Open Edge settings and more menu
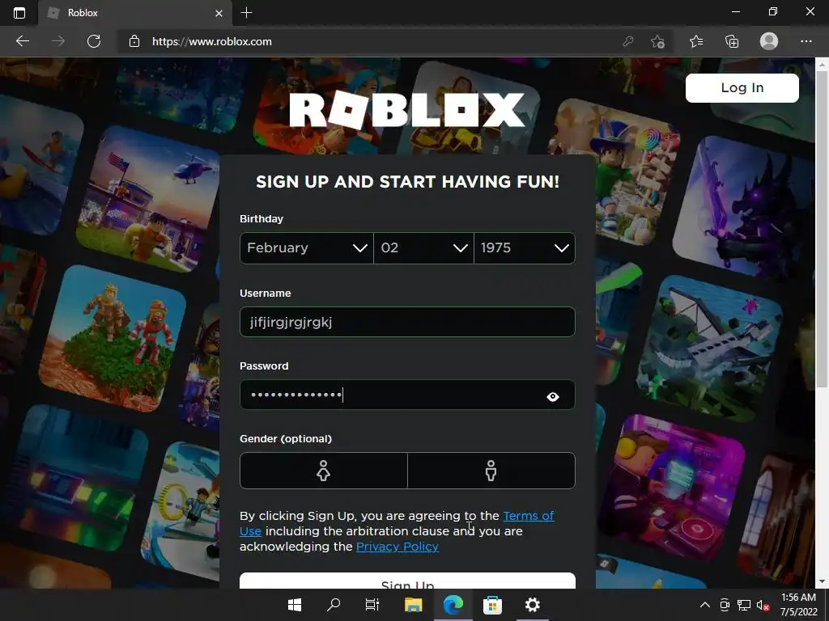 (806, 41)
